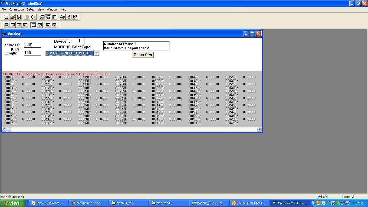Open the File menu
368x207 pixels.
click(x=4, y=9)
